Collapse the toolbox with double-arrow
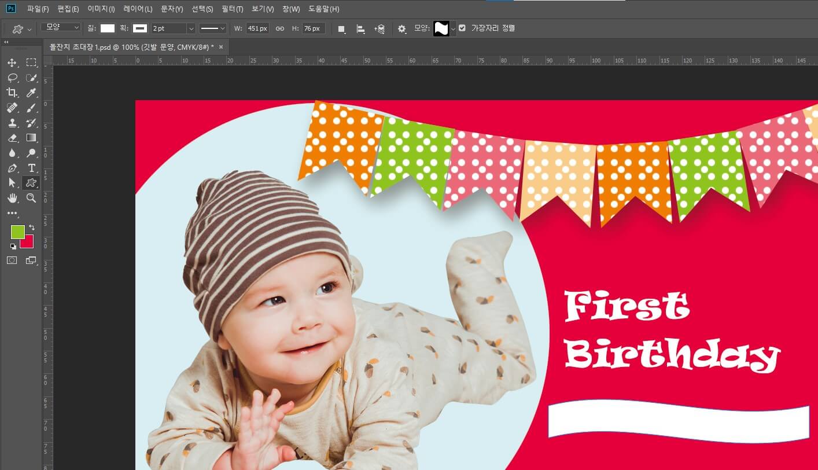818x470 pixels. (6, 42)
